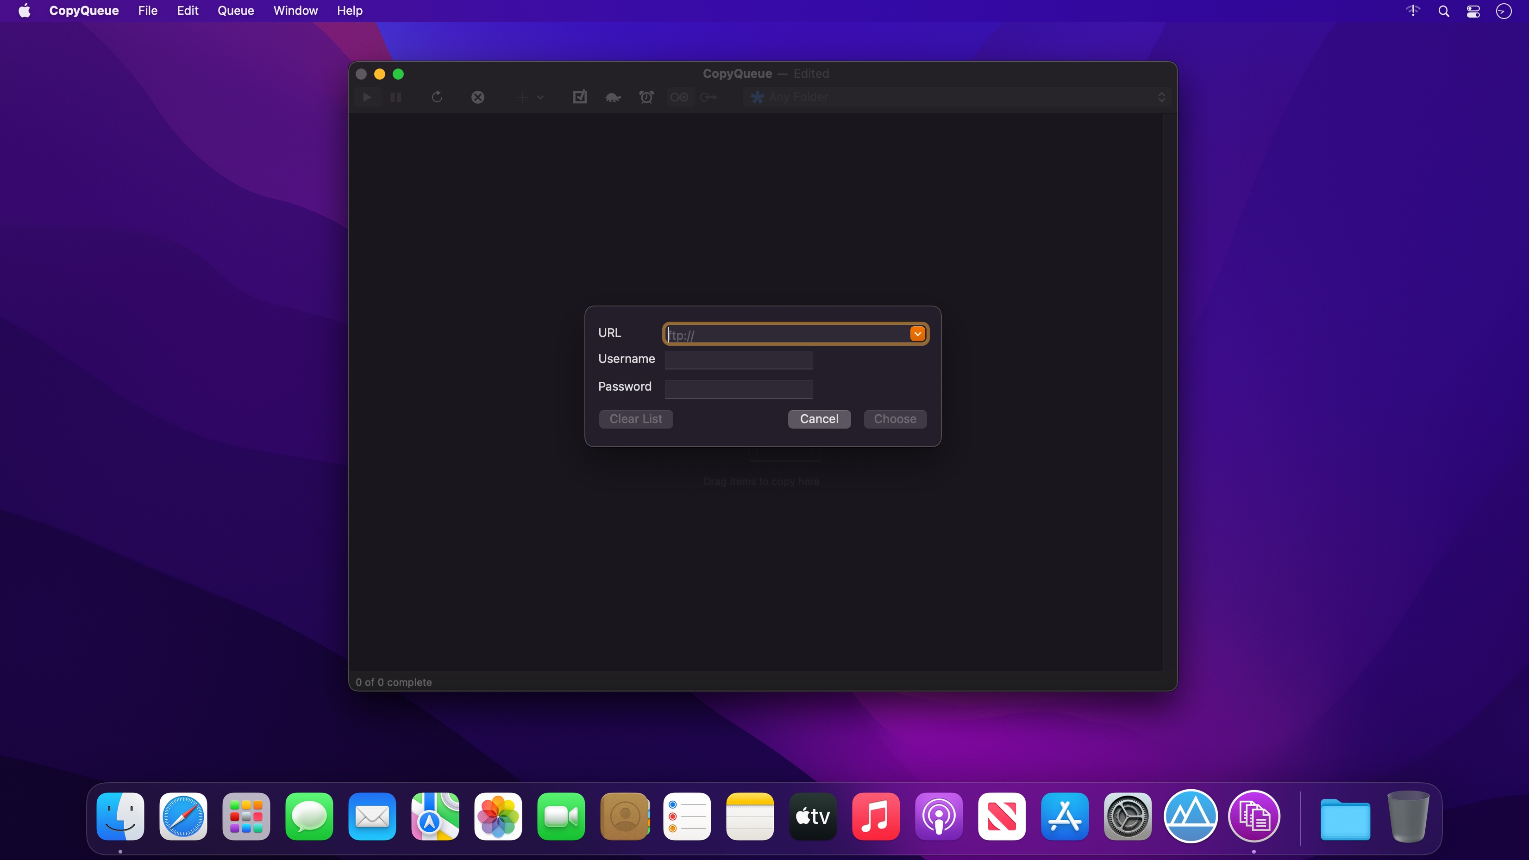1529x860 pixels.
Task: Open Maps from the Dock
Action: pyautogui.click(x=435, y=816)
